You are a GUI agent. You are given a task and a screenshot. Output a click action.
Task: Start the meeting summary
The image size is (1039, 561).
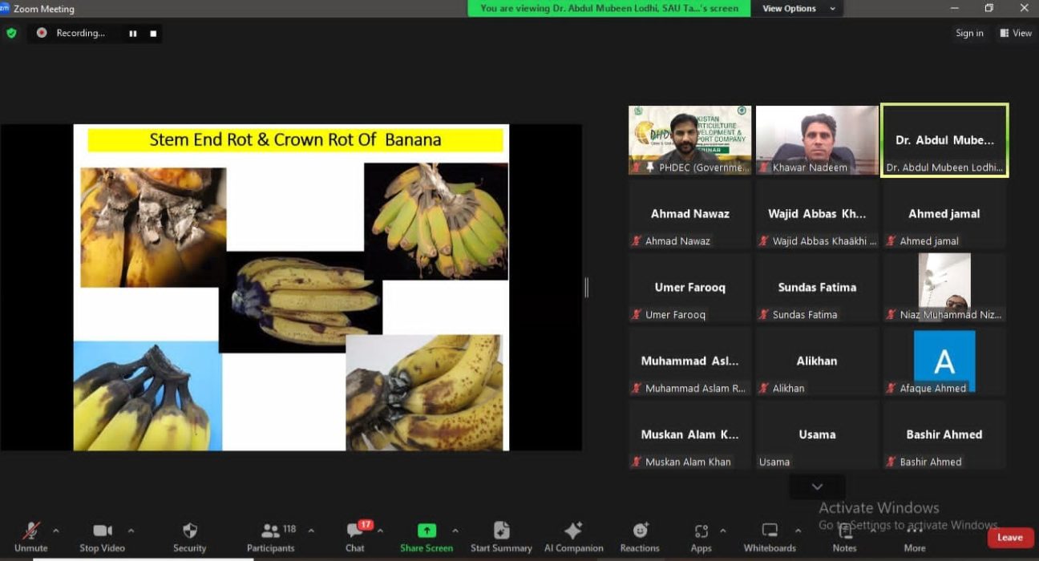click(501, 531)
